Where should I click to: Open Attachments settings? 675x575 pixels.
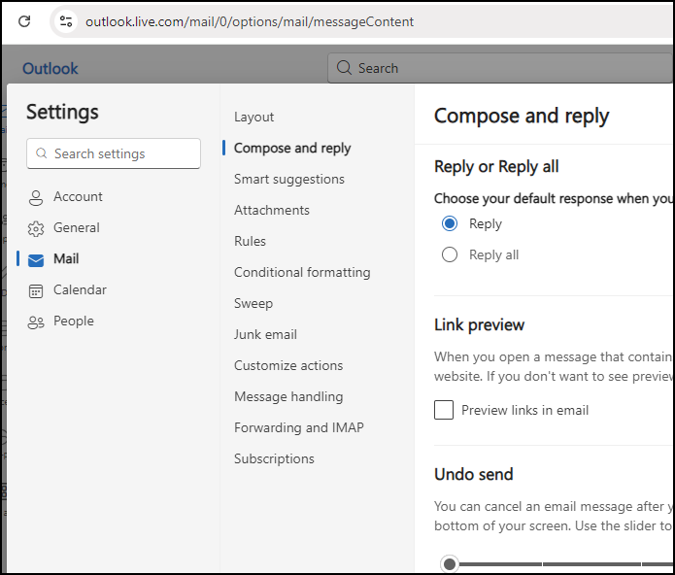(x=272, y=210)
